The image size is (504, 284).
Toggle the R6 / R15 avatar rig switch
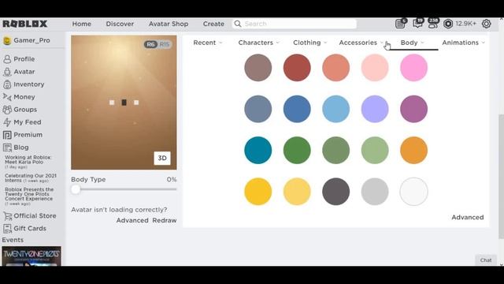[x=157, y=44]
